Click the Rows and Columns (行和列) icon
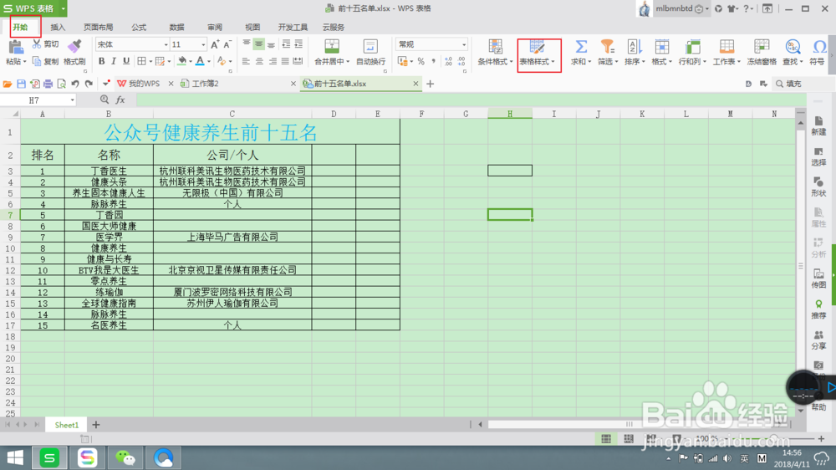836x470 pixels. tap(692, 46)
